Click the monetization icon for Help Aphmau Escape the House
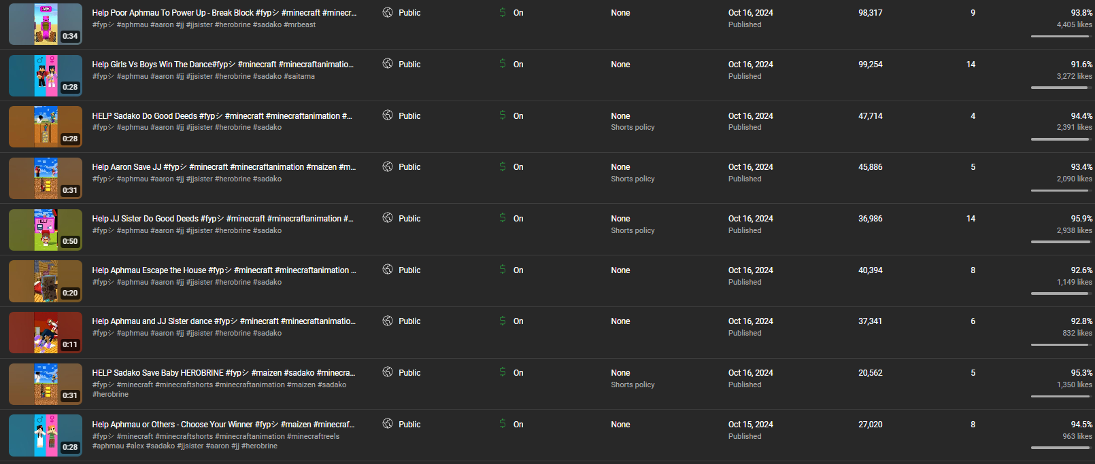The width and height of the screenshot is (1095, 464). pyautogui.click(x=503, y=270)
